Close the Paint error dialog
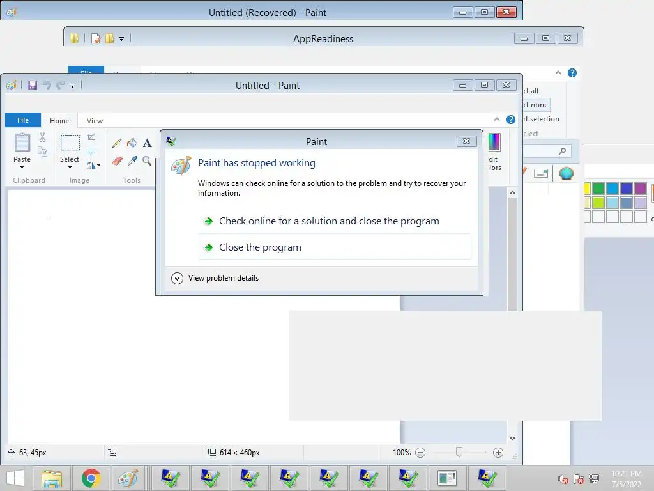 [467, 141]
